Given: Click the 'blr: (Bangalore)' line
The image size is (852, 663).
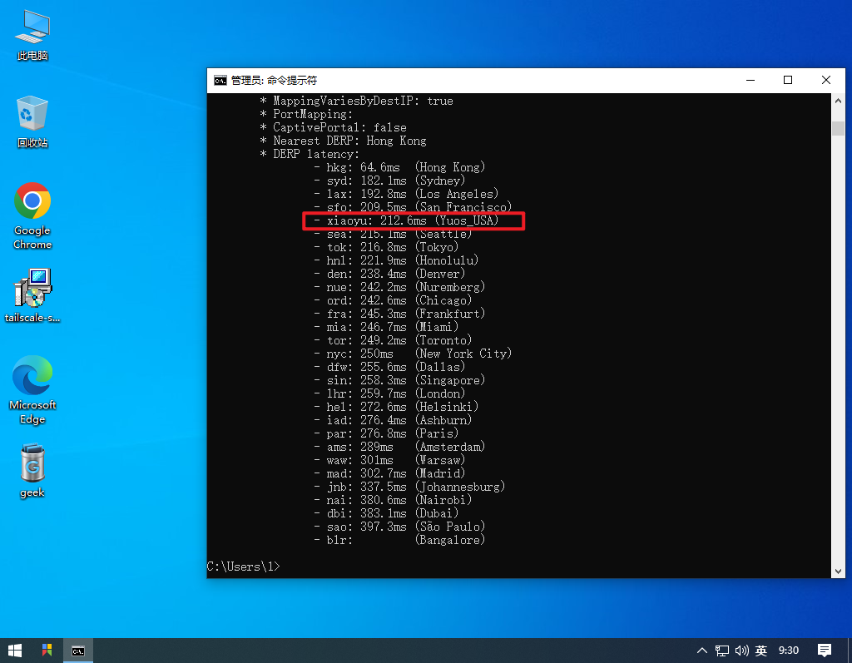Looking at the screenshot, I should (x=399, y=540).
